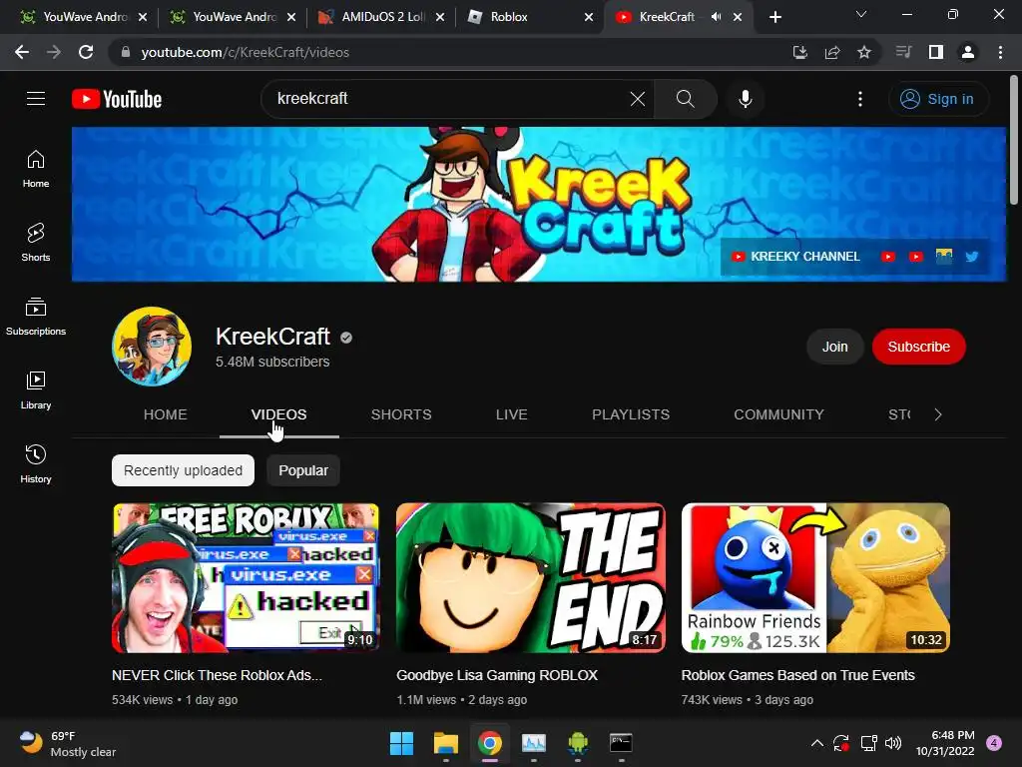1022x767 pixels.
Task: Bookmark this page with star icon
Action: point(864,52)
